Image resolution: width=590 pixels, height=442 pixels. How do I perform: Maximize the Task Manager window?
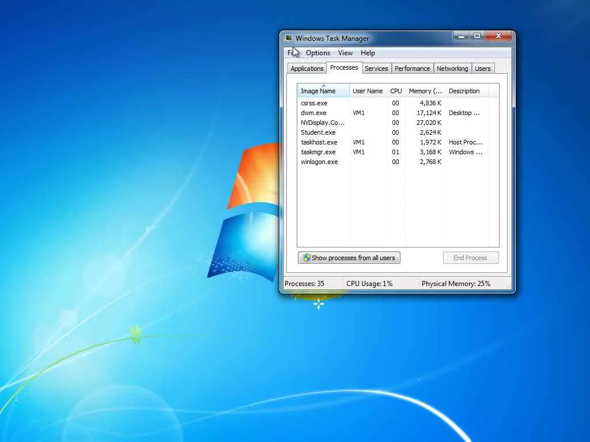pos(477,36)
